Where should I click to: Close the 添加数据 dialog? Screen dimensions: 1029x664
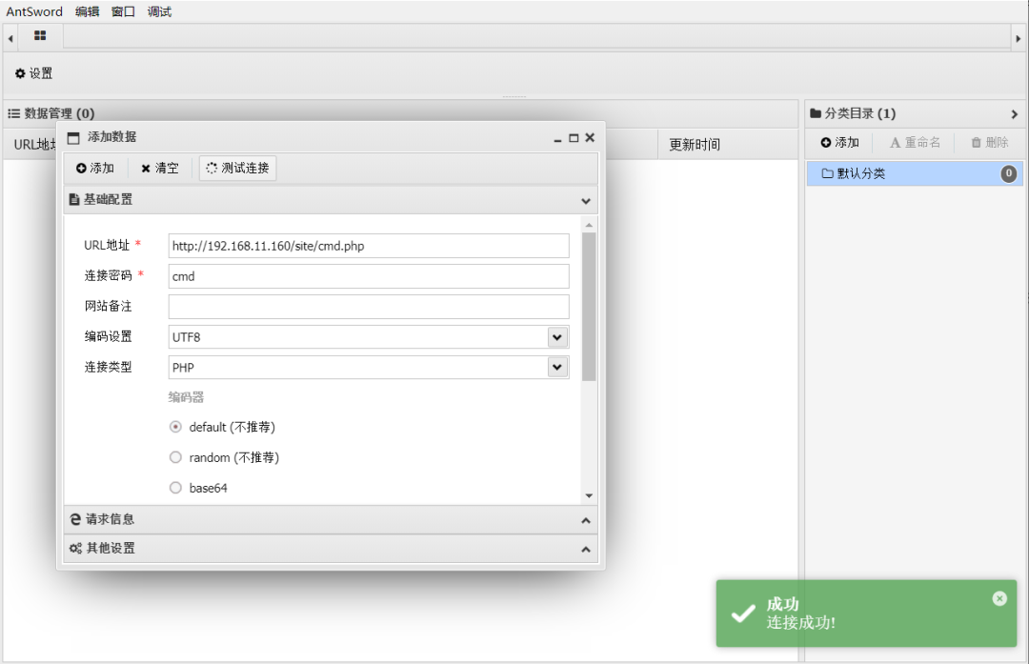(x=590, y=137)
